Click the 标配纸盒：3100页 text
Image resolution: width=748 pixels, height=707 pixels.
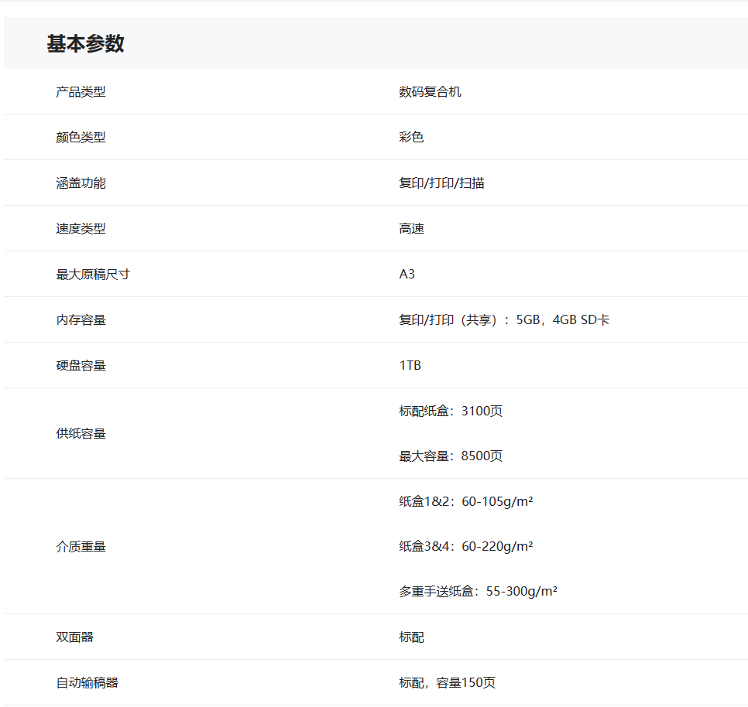click(x=451, y=412)
